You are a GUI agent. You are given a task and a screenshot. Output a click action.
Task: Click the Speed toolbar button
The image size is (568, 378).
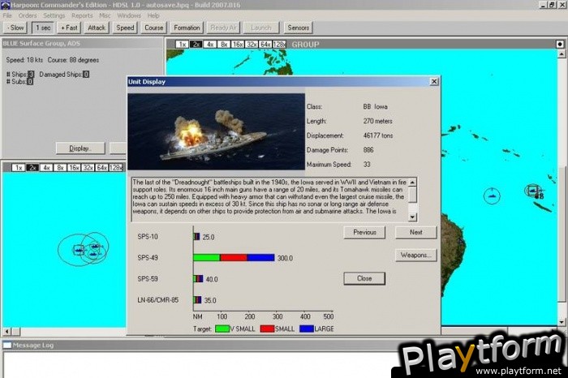point(125,28)
